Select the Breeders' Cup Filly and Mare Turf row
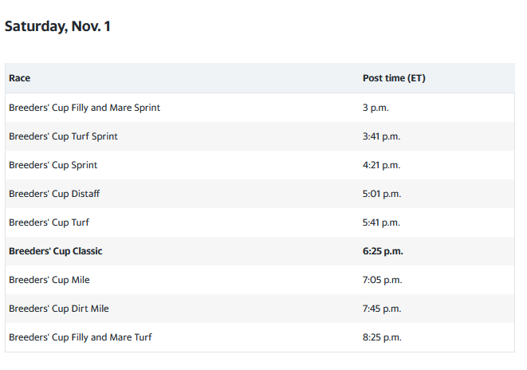Screen dimensions: 527x370 click(81, 337)
